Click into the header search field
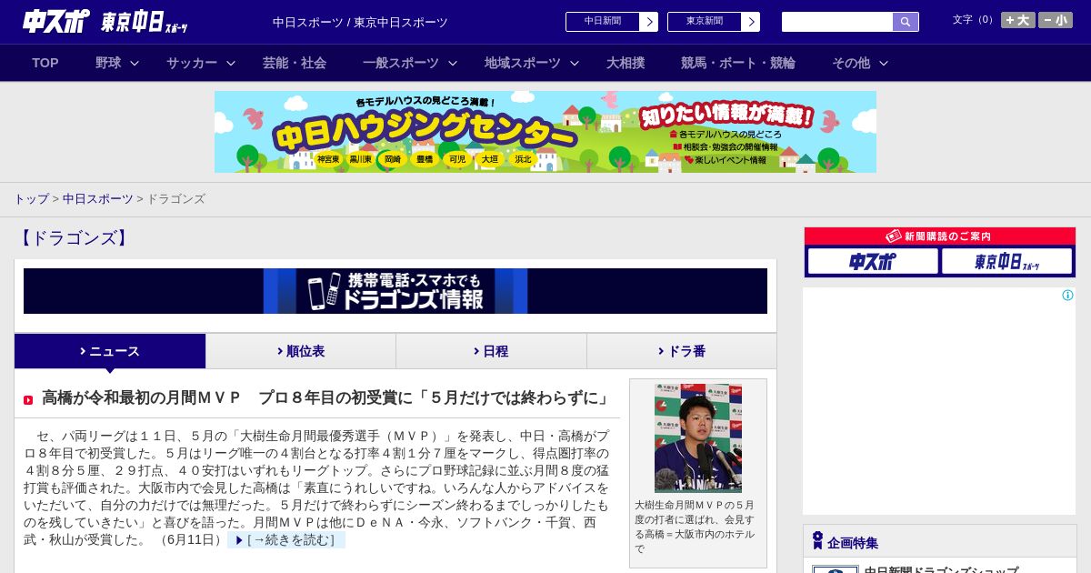 point(837,22)
